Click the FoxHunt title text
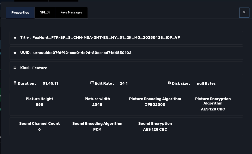252x154 pixels. click(106, 38)
